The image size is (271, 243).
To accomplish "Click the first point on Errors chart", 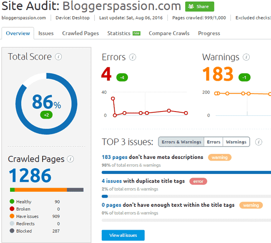I will click(x=113, y=99).
